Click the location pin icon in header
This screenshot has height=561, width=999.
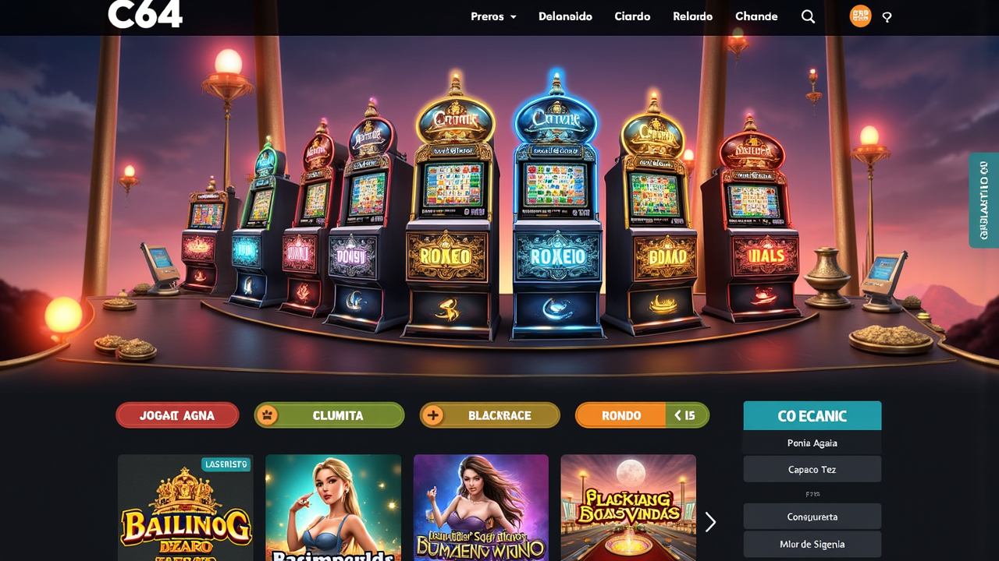887,17
